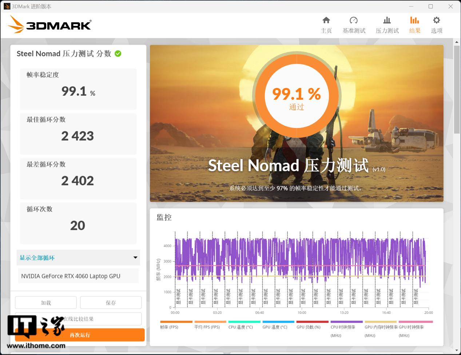Toggle the GPU 温度 legend series
The height and width of the screenshot is (355, 461).
click(x=278, y=324)
